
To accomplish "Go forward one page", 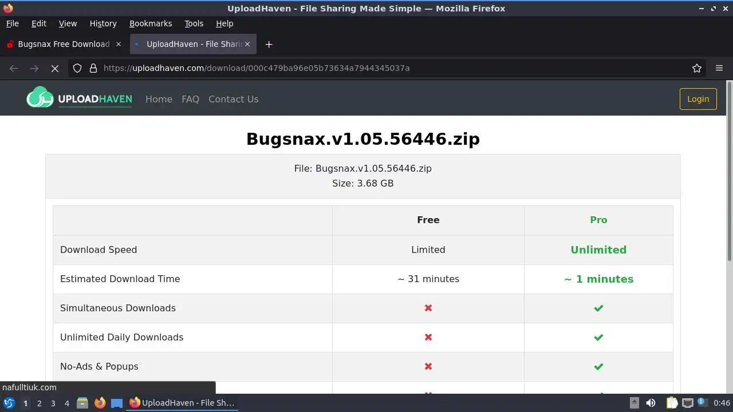I will coord(34,68).
